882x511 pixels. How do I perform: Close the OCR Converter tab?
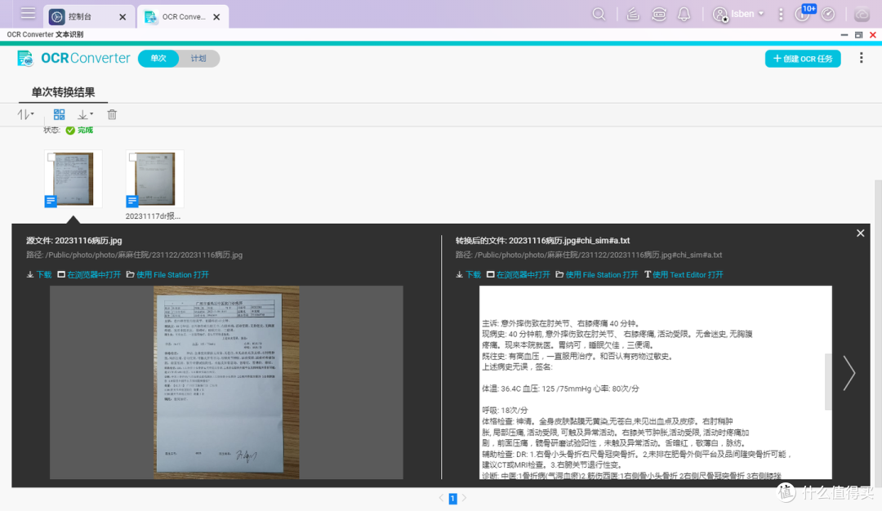click(x=216, y=17)
